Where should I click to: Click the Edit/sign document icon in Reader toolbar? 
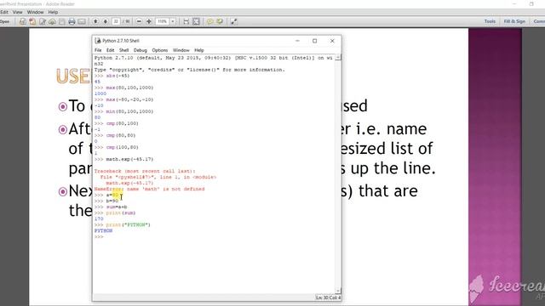point(43,21)
